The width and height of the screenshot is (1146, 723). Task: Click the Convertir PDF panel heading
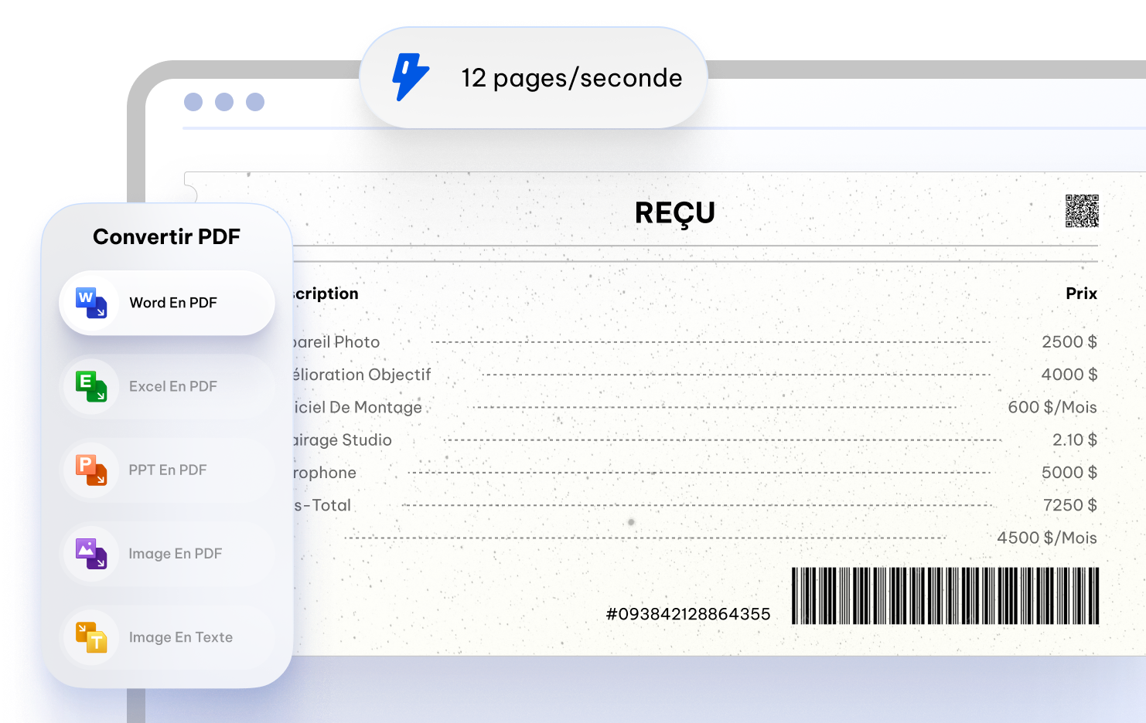[167, 236]
